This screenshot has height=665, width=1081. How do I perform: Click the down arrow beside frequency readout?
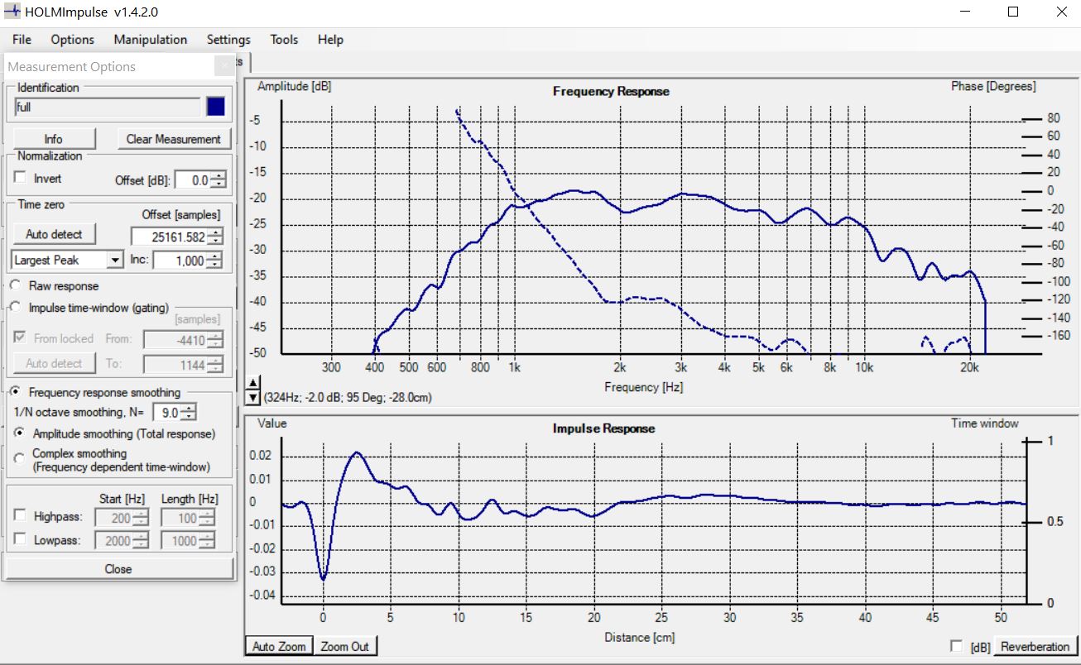point(252,398)
